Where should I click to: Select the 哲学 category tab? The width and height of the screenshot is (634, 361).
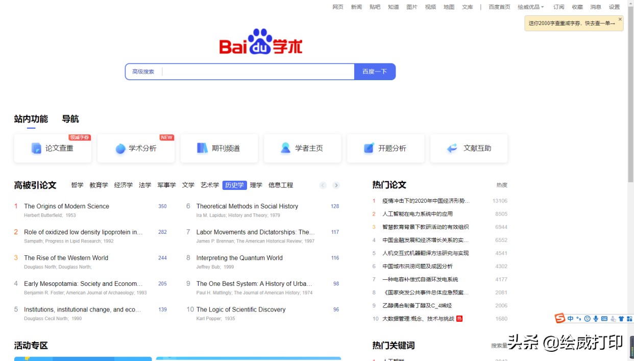pyautogui.click(x=77, y=185)
